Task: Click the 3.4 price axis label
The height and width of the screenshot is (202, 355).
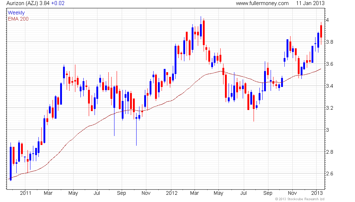Action: (330, 86)
